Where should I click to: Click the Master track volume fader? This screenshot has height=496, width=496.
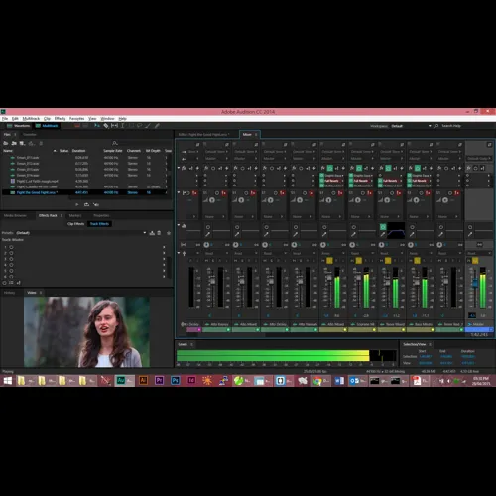(475, 284)
